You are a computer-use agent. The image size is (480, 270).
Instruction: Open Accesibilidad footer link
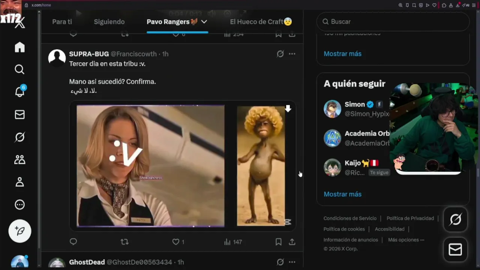390,229
